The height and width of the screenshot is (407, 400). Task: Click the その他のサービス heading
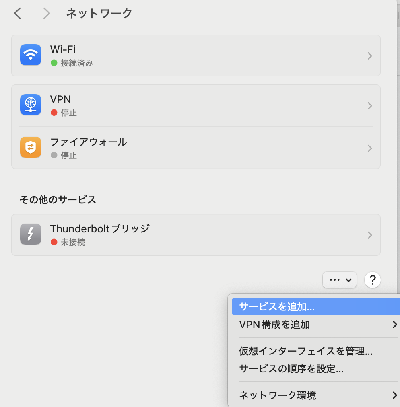click(x=58, y=200)
